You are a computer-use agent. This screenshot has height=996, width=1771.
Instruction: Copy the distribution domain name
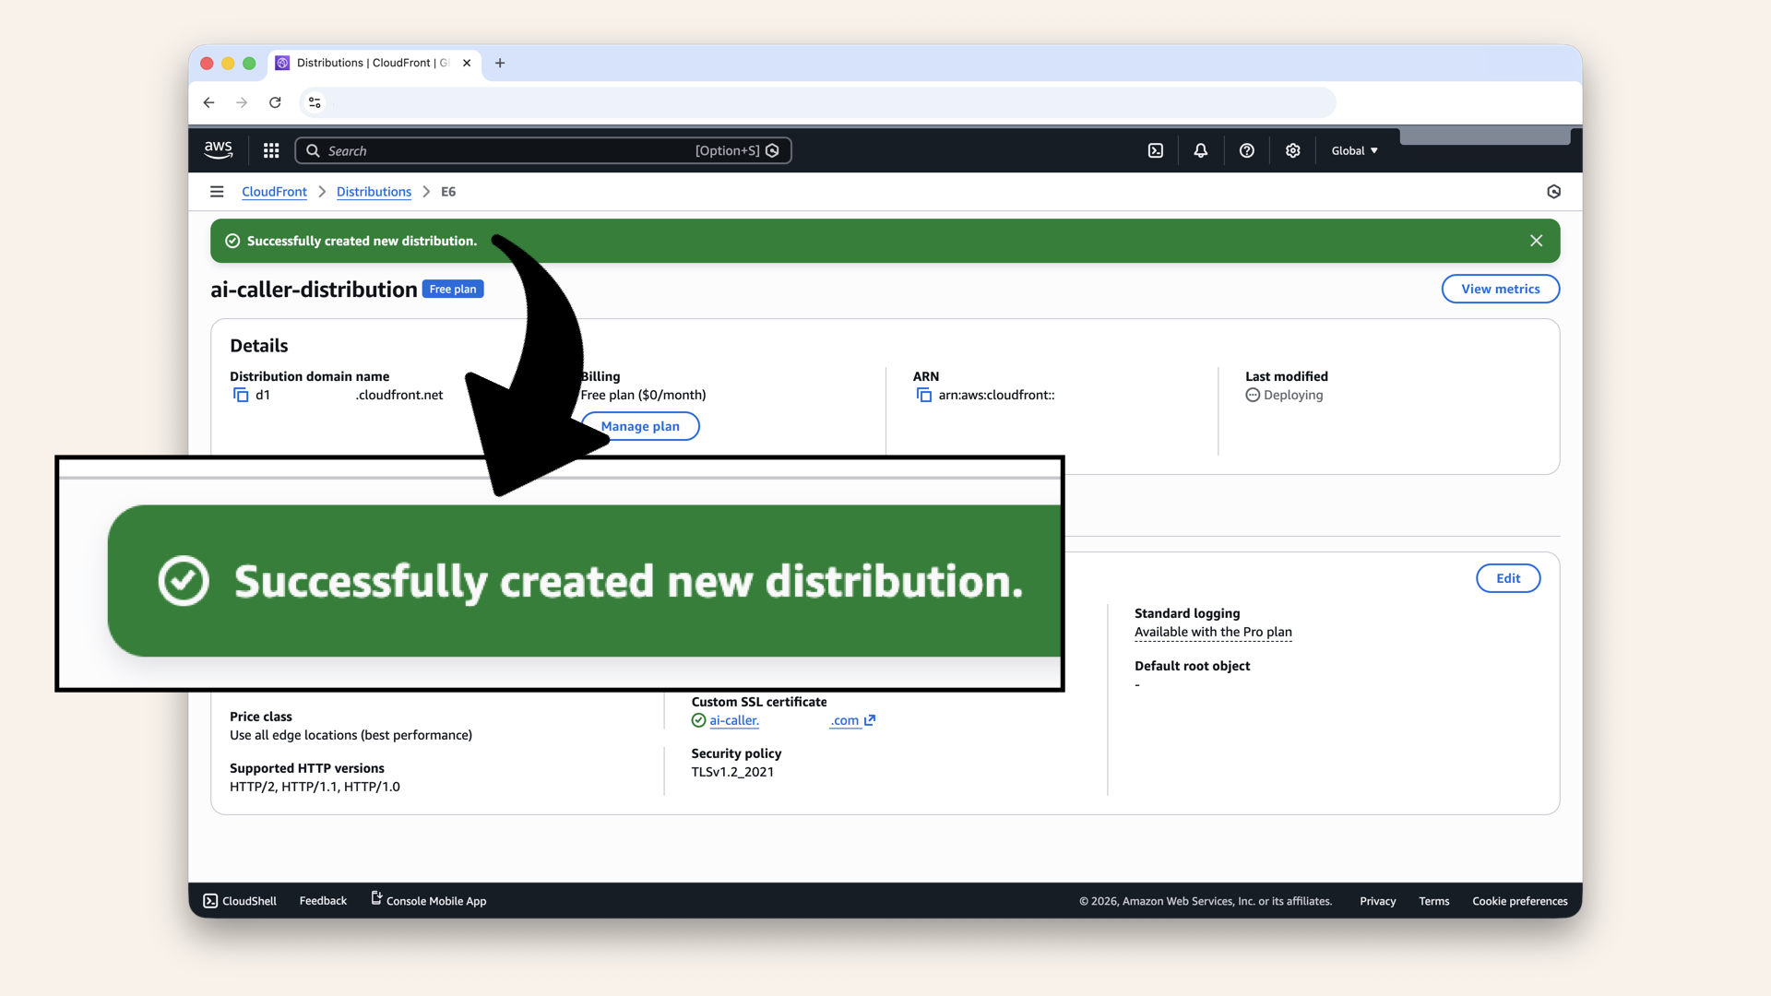coord(240,395)
